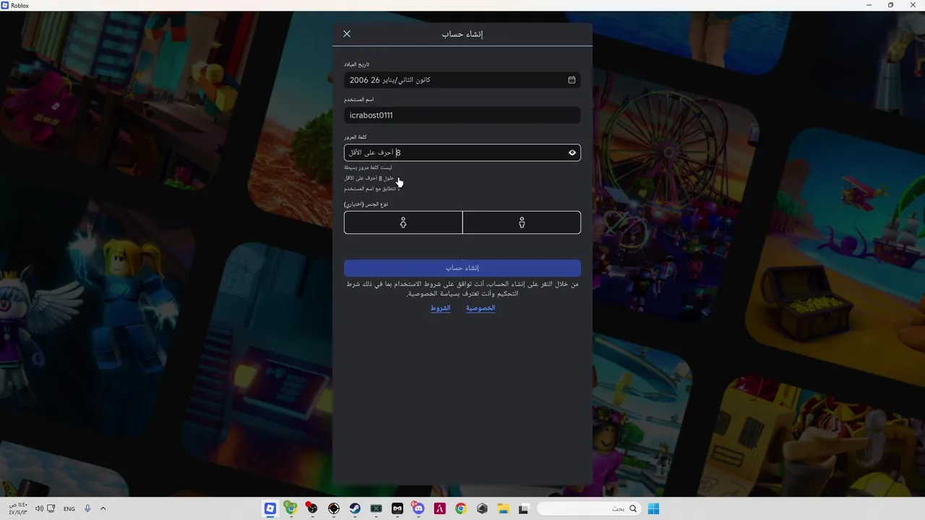This screenshot has height=520, width=925.
Task: Open the volume speaker tray icon
Action: pos(39,508)
